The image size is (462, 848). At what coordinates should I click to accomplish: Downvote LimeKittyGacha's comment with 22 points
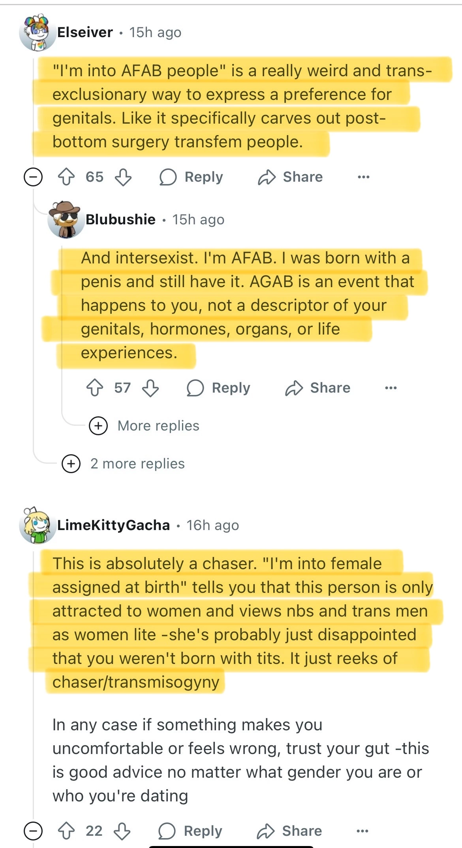[x=122, y=831]
